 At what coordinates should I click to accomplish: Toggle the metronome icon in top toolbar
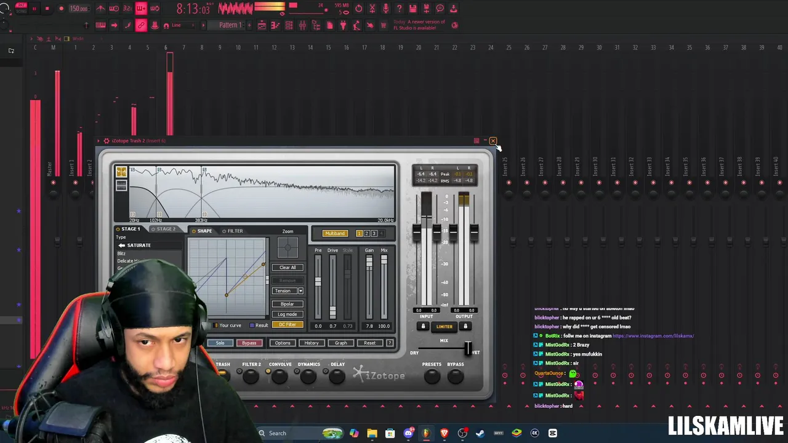[x=100, y=9]
